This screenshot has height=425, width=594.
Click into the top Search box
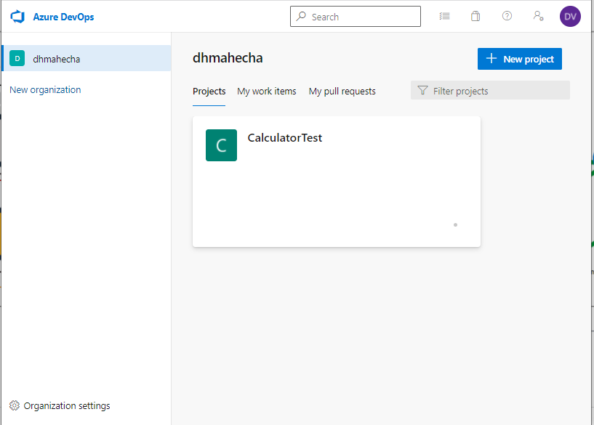(x=356, y=16)
